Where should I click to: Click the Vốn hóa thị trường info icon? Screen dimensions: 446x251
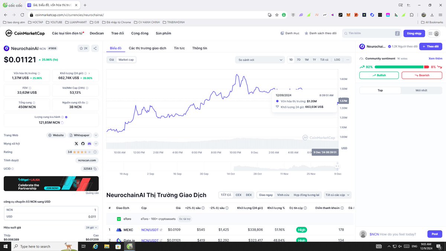39,73
